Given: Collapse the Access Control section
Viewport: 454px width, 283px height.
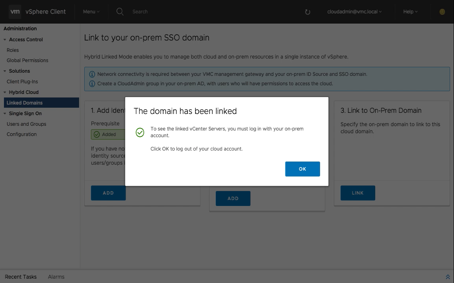Looking at the screenshot, I should coord(5,40).
